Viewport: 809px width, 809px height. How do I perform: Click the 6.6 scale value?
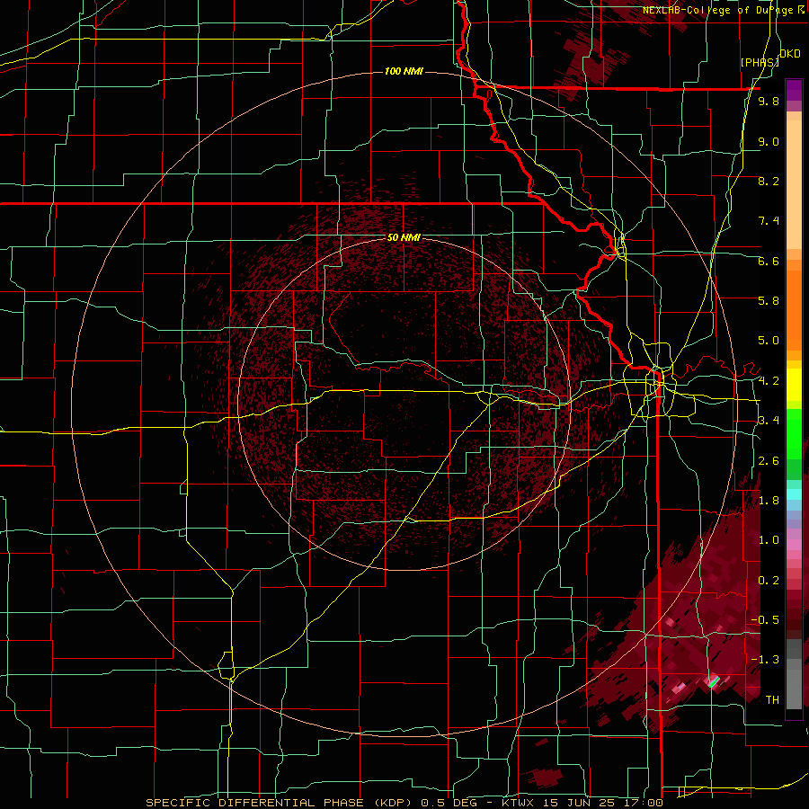(769, 261)
